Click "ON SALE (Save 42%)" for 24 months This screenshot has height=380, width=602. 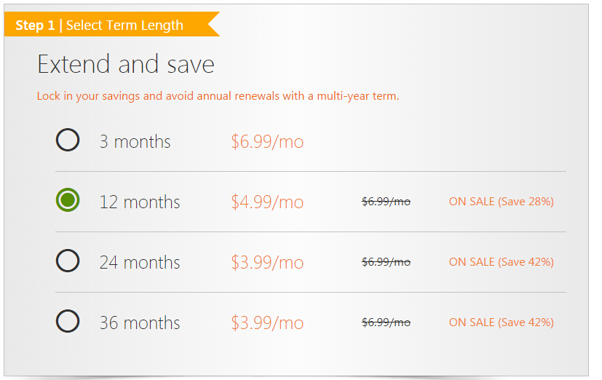pos(501,262)
